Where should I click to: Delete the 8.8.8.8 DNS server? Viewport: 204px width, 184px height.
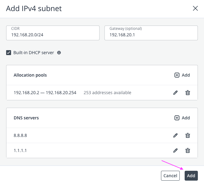pos(187,135)
